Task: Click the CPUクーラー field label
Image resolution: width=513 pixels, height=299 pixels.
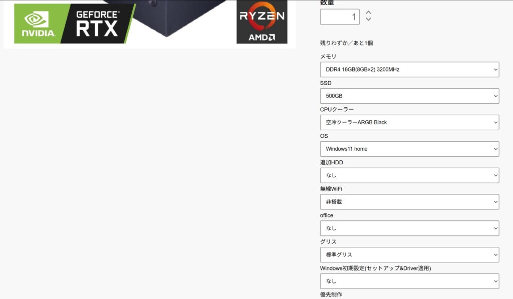Action: point(337,109)
